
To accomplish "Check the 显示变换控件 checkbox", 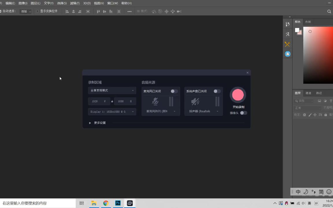I will 38,11.
